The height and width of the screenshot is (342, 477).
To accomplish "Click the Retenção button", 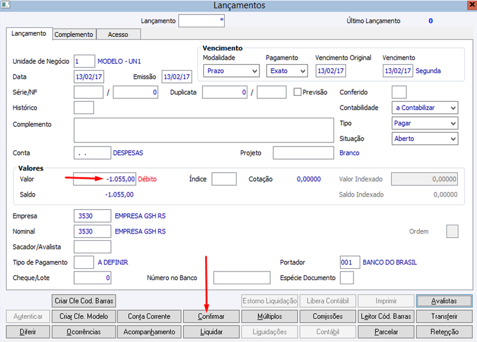I will click(x=444, y=332).
